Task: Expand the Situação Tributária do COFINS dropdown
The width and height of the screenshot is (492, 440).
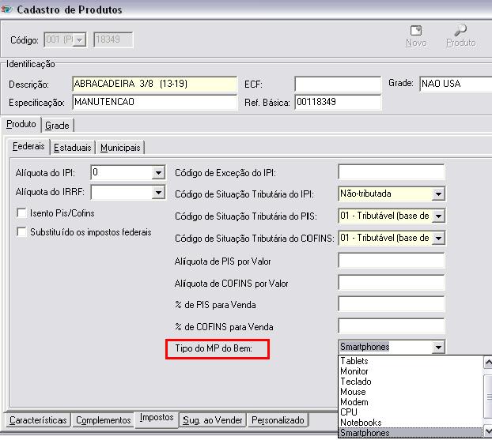Action: tap(438, 238)
